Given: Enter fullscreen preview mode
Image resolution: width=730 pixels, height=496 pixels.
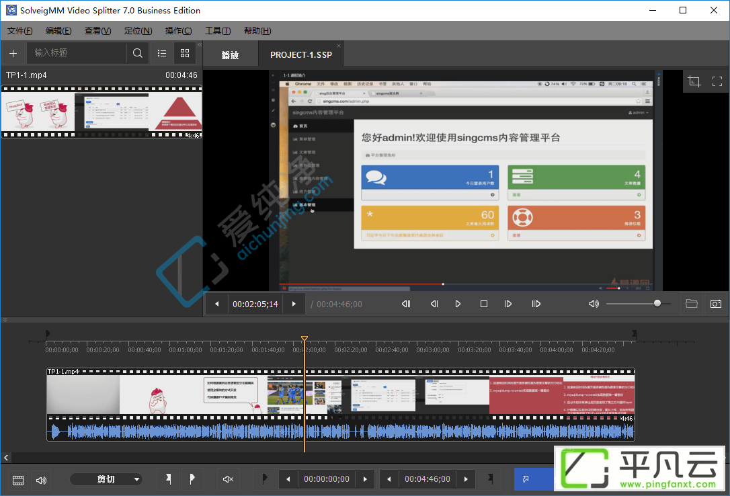Looking at the screenshot, I should (x=717, y=81).
